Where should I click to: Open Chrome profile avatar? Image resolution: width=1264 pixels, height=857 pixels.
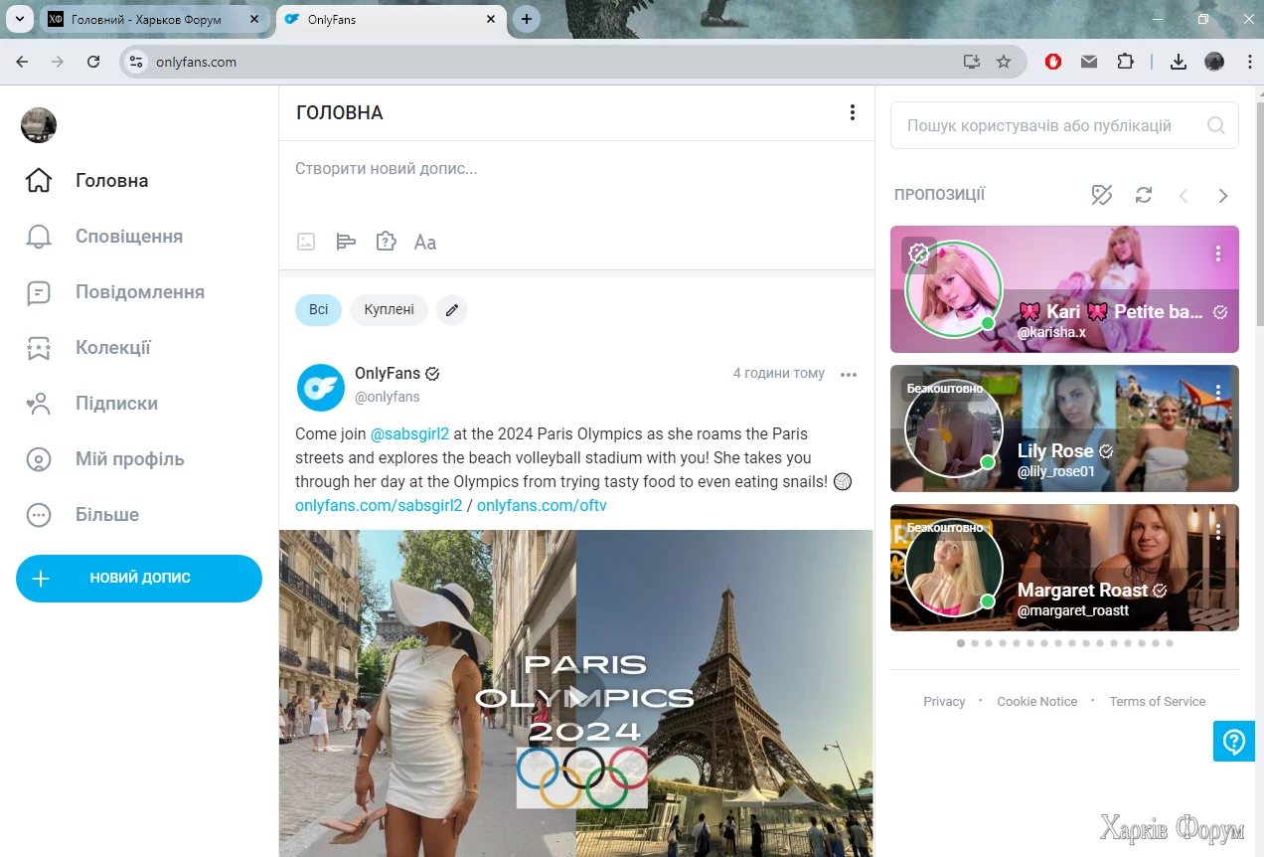[x=1214, y=62]
